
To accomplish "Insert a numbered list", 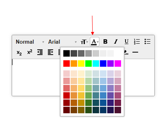I will (137, 42).
